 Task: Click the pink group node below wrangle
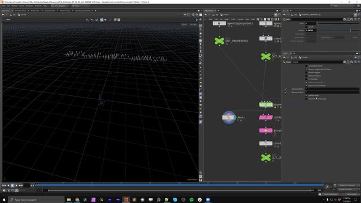tap(266, 130)
